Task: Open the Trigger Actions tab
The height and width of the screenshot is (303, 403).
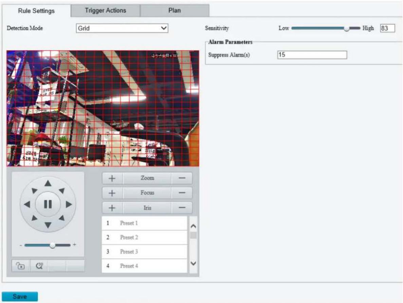Action: pyautogui.click(x=105, y=11)
